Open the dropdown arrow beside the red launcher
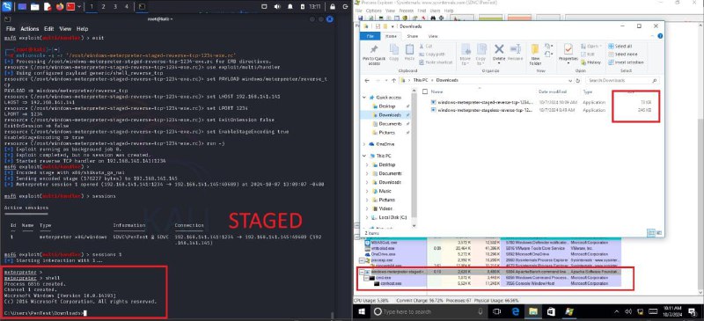Screen dimensions: 704x321 pyautogui.click(x=79, y=7)
